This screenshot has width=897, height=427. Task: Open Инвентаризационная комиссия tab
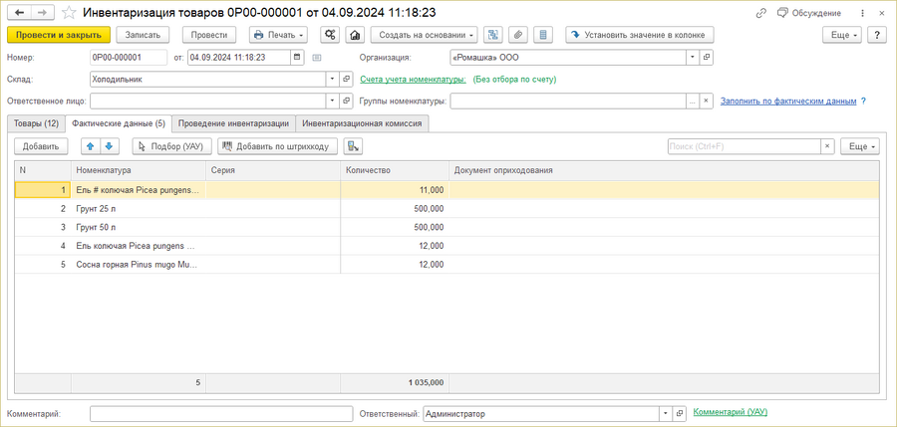(x=362, y=123)
